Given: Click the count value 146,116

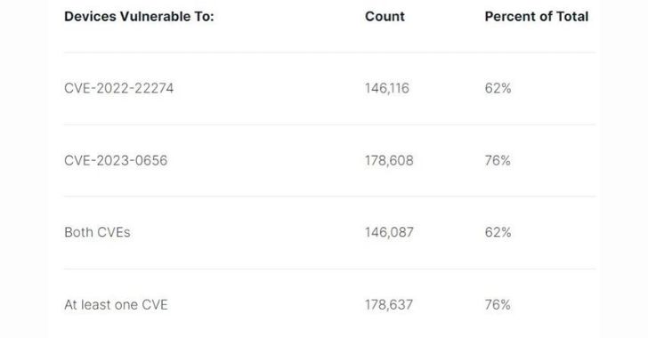Looking at the screenshot, I should point(387,88).
